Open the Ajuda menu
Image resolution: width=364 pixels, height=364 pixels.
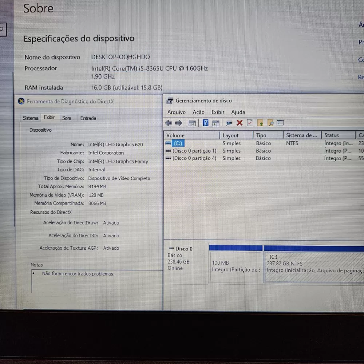(x=238, y=112)
